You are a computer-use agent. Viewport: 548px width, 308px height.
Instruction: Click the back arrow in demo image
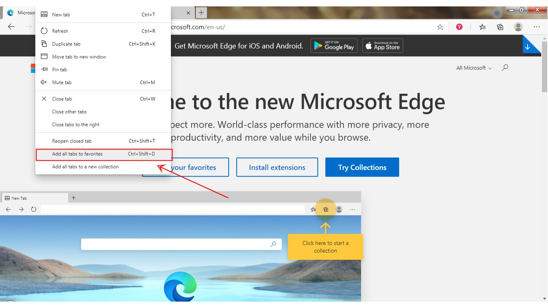[x=8, y=209]
